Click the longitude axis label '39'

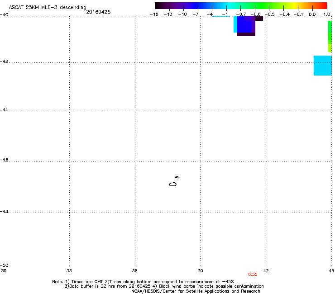pos(200,271)
